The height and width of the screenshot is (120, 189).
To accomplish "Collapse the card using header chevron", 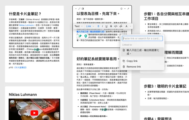I will coord(76,9).
